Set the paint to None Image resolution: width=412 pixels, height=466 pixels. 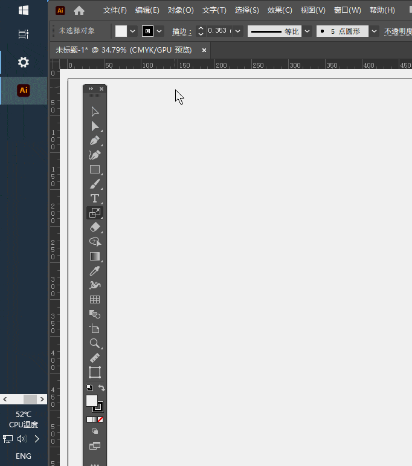(x=100, y=419)
